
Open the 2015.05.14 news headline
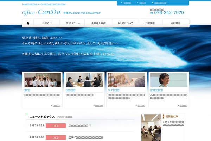point(80,125)
